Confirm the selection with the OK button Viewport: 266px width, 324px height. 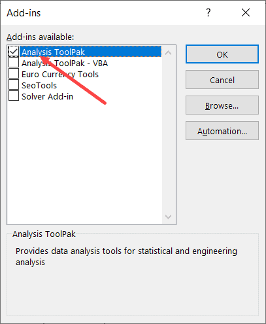pyautogui.click(x=222, y=54)
